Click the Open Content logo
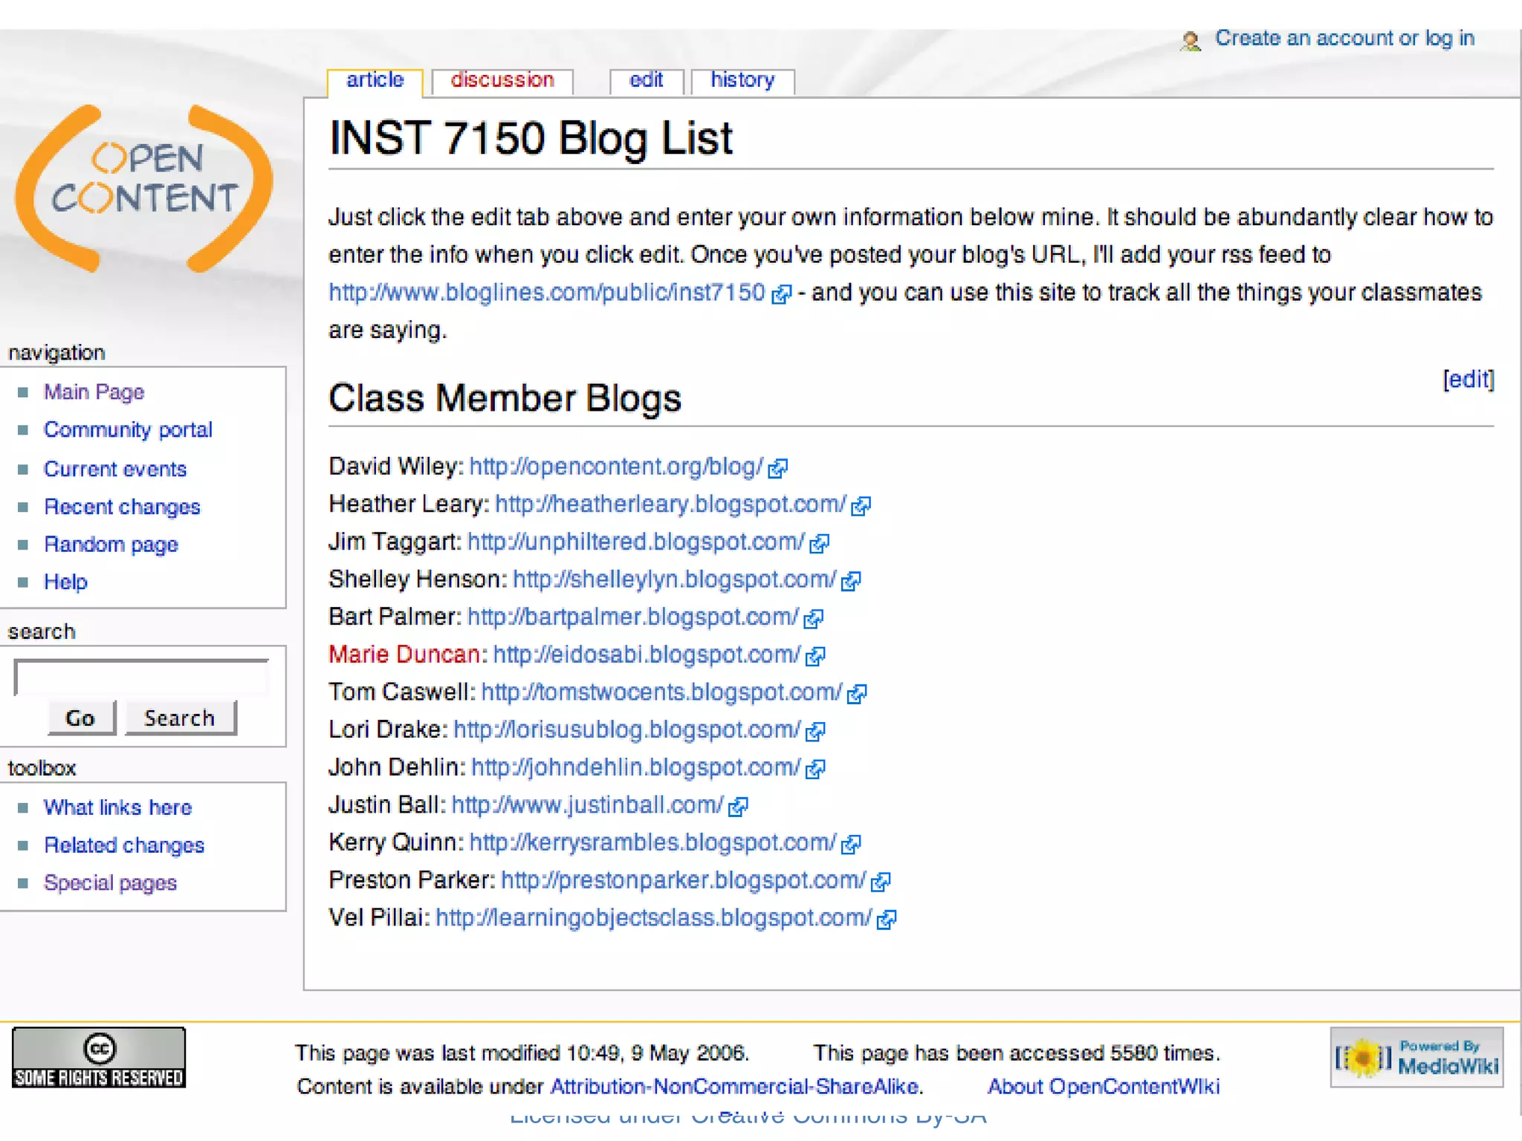This screenshot has height=1141, width=1522. (144, 188)
